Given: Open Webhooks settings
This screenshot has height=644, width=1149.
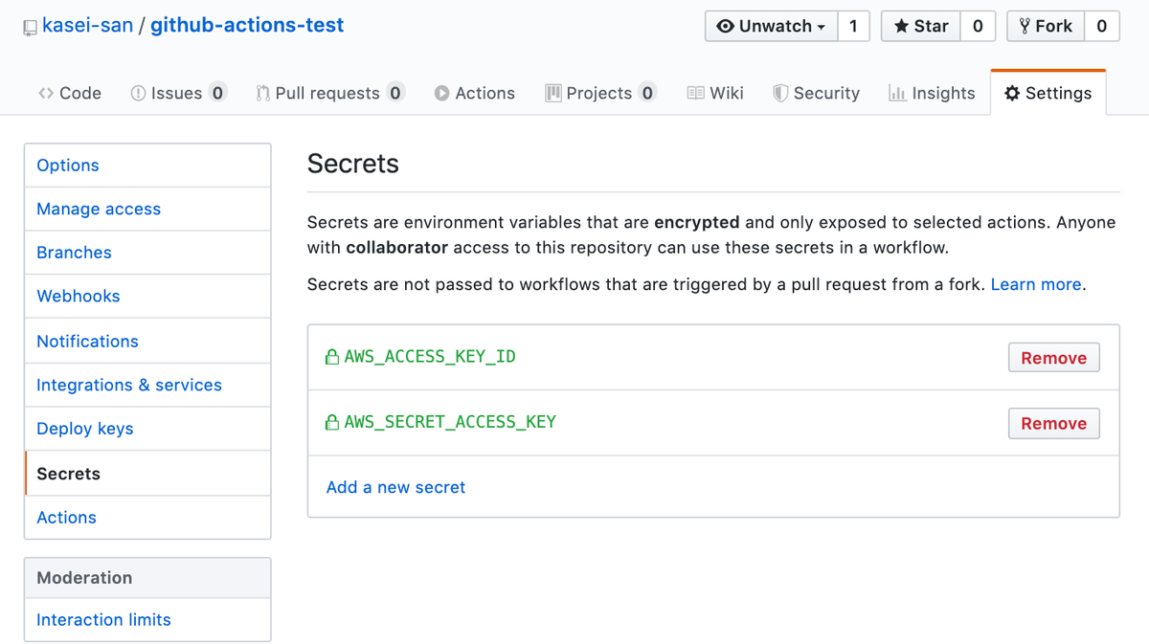Looking at the screenshot, I should click(147, 297).
